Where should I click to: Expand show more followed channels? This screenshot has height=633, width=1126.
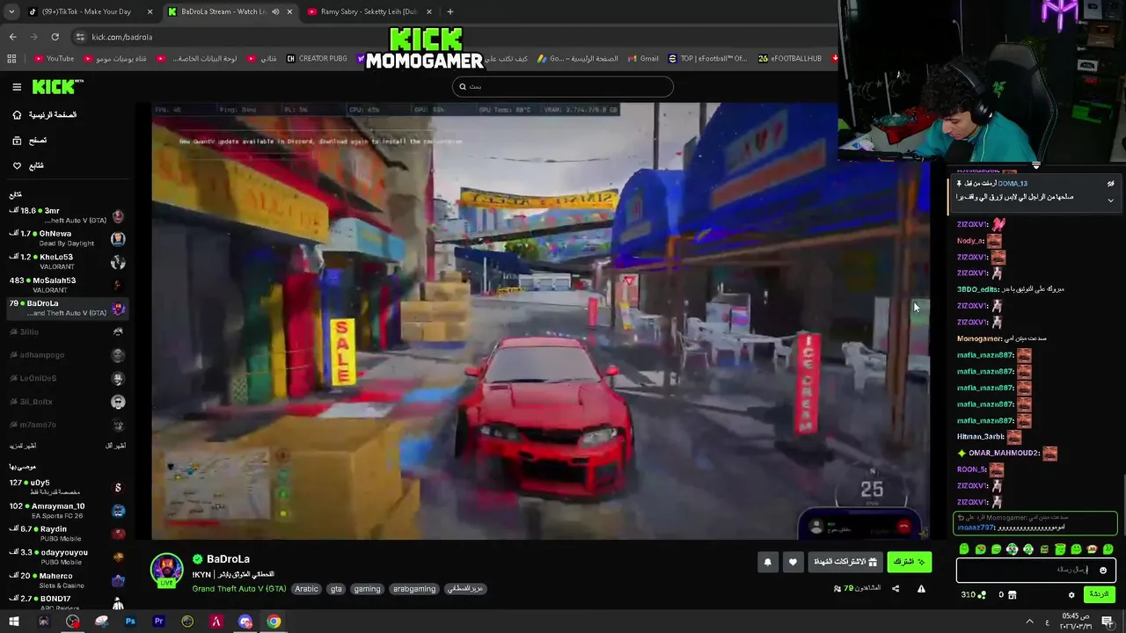[x=25, y=446]
